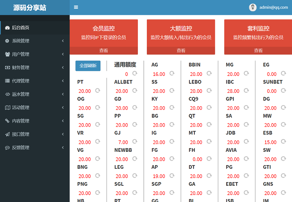This screenshot has width=292, height=202.
Task: Toggle the hamburger sidebar menu icon
Action: tap(76, 7)
